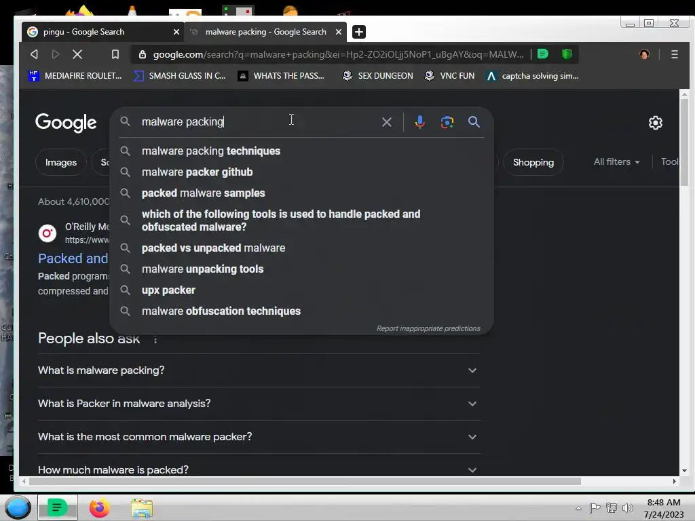Image resolution: width=695 pixels, height=521 pixels.
Task: Open the VNC FUN bookmark
Action: (x=449, y=76)
